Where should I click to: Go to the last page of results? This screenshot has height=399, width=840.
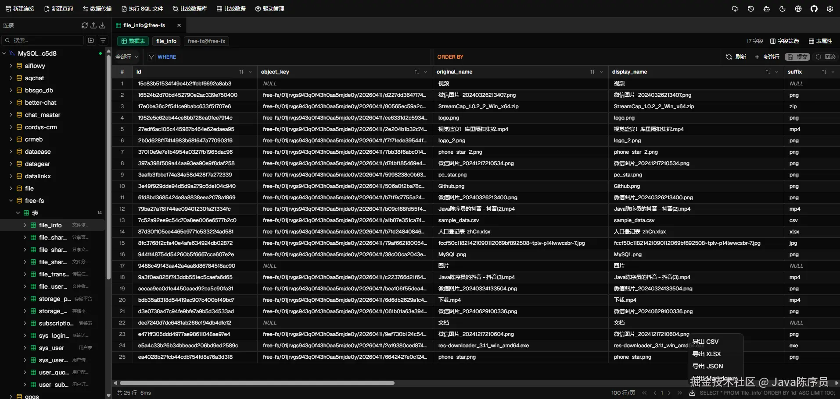[x=680, y=393]
